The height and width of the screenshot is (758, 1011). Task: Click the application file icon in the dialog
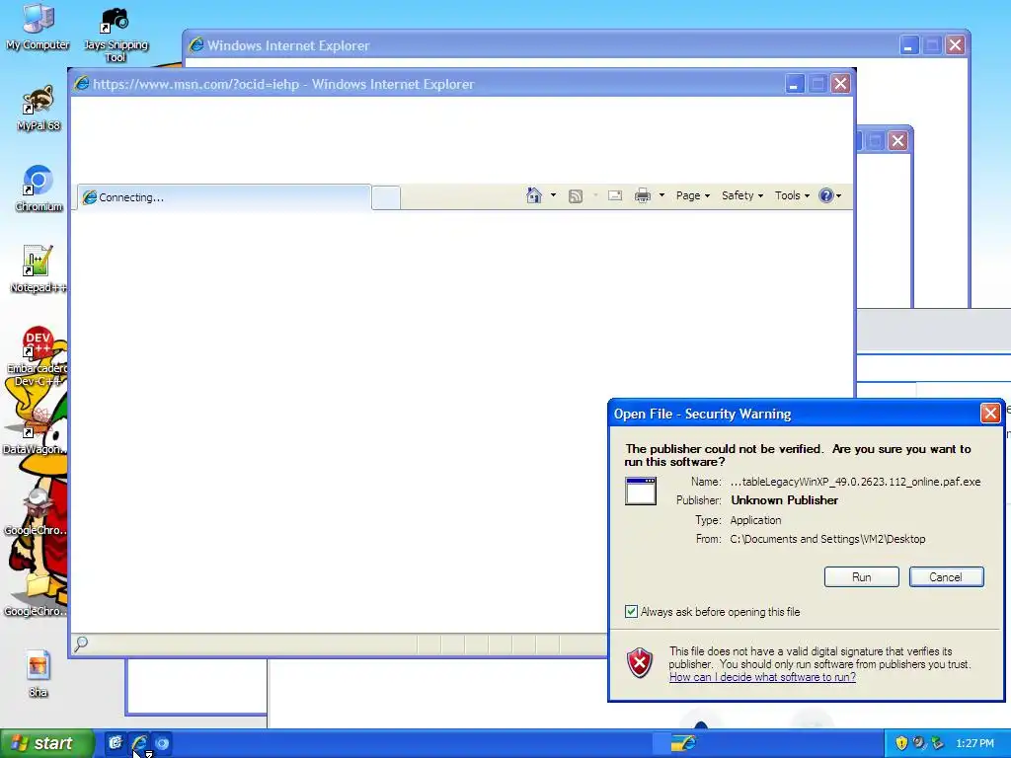[640, 492]
